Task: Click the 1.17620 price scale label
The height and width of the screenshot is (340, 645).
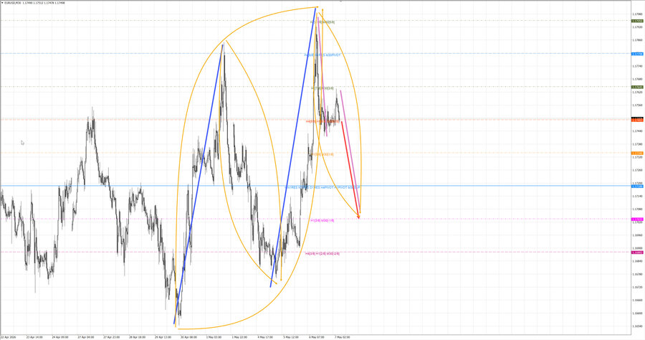Action: (638, 93)
